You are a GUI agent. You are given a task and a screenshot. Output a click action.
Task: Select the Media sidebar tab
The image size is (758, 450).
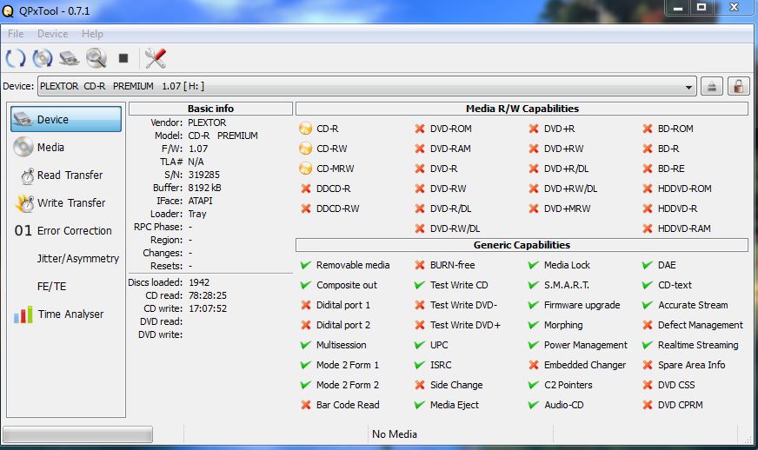tap(66, 148)
